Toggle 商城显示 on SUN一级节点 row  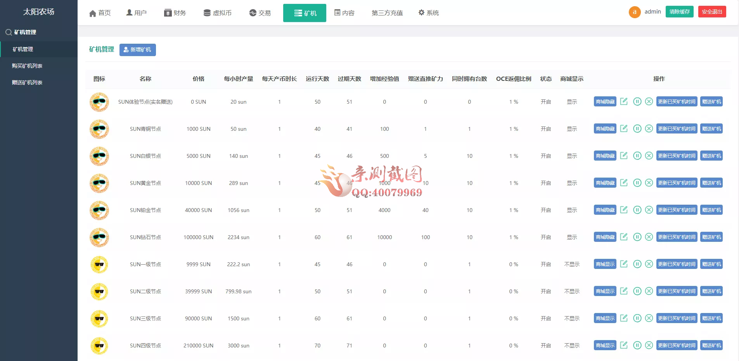(604, 264)
